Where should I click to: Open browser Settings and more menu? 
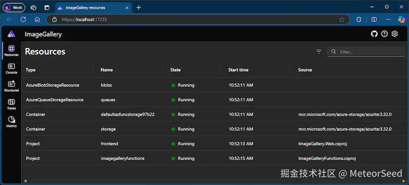click(x=388, y=20)
